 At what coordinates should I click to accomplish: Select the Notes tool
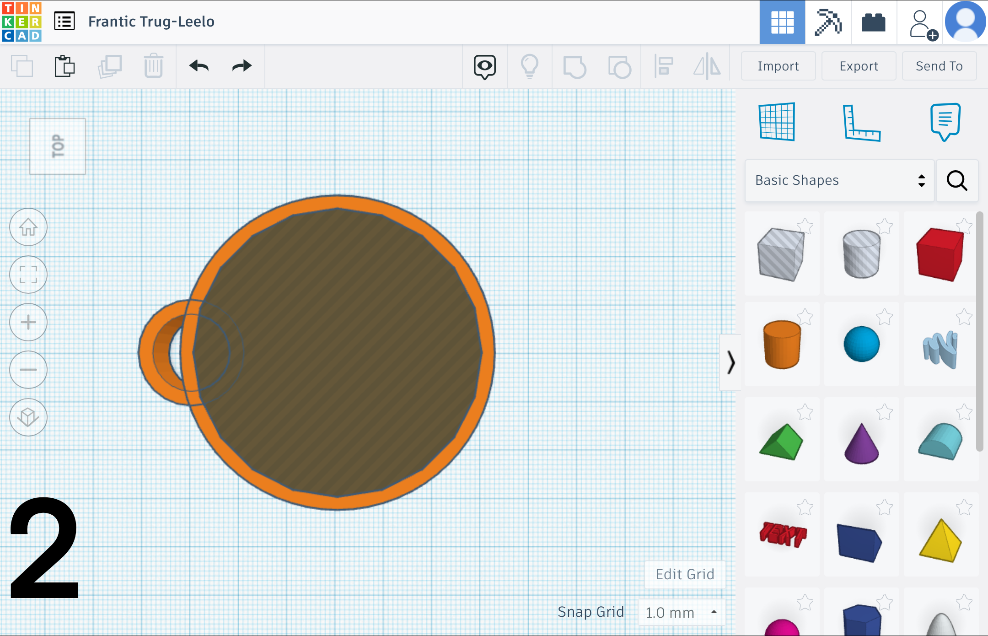click(x=945, y=122)
